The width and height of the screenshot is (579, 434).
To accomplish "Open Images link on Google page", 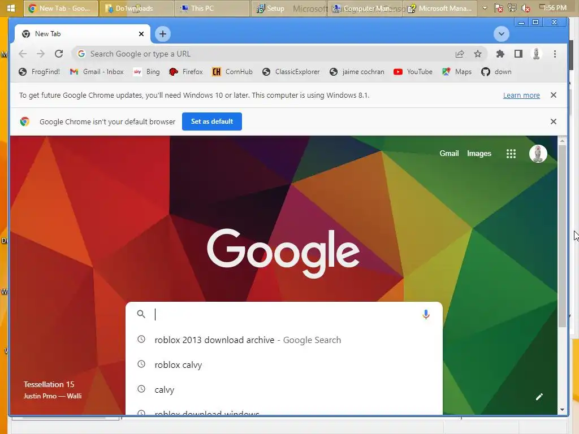I will [479, 154].
